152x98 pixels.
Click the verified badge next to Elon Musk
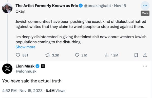(x=37, y=66)
